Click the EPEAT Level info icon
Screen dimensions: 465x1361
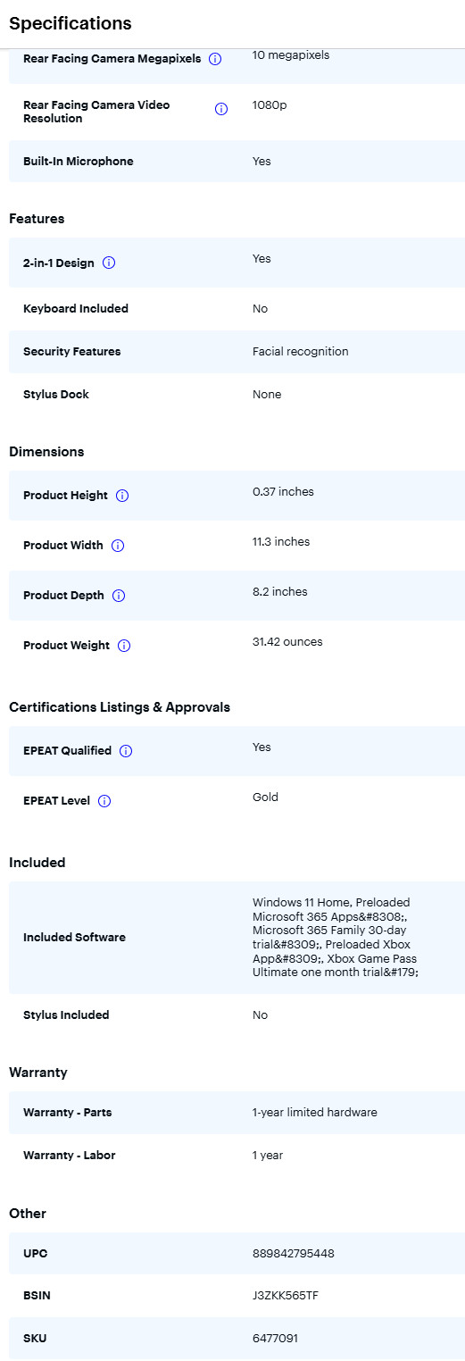click(104, 801)
